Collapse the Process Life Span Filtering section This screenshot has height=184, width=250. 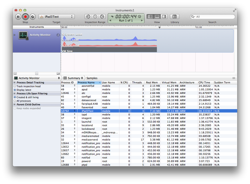(15, 94)
